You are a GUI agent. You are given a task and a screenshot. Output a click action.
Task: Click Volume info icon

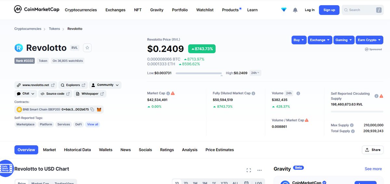point(298,93)
